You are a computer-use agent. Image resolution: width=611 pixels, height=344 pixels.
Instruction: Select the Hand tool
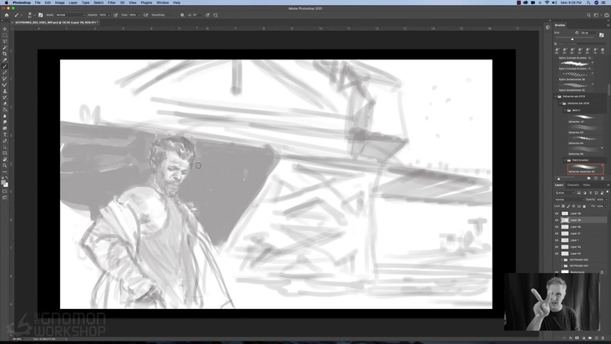tap(5, 159)
